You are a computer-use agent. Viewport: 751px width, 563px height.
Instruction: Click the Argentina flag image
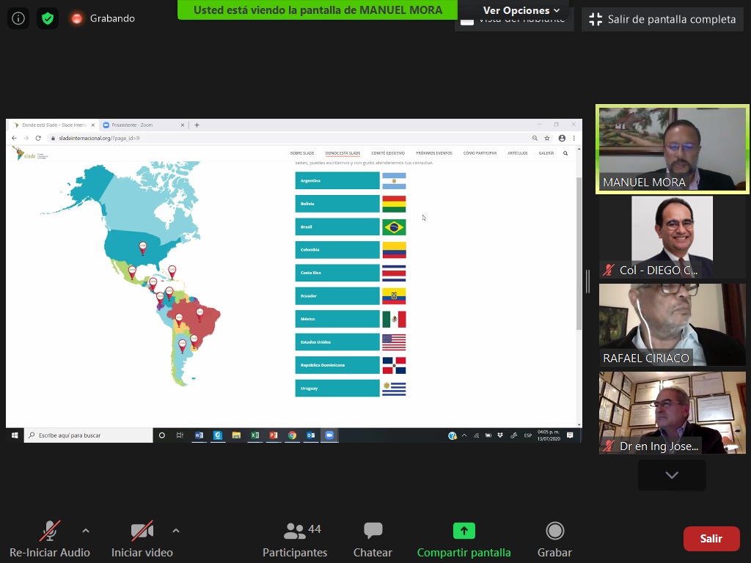point(394,181)
